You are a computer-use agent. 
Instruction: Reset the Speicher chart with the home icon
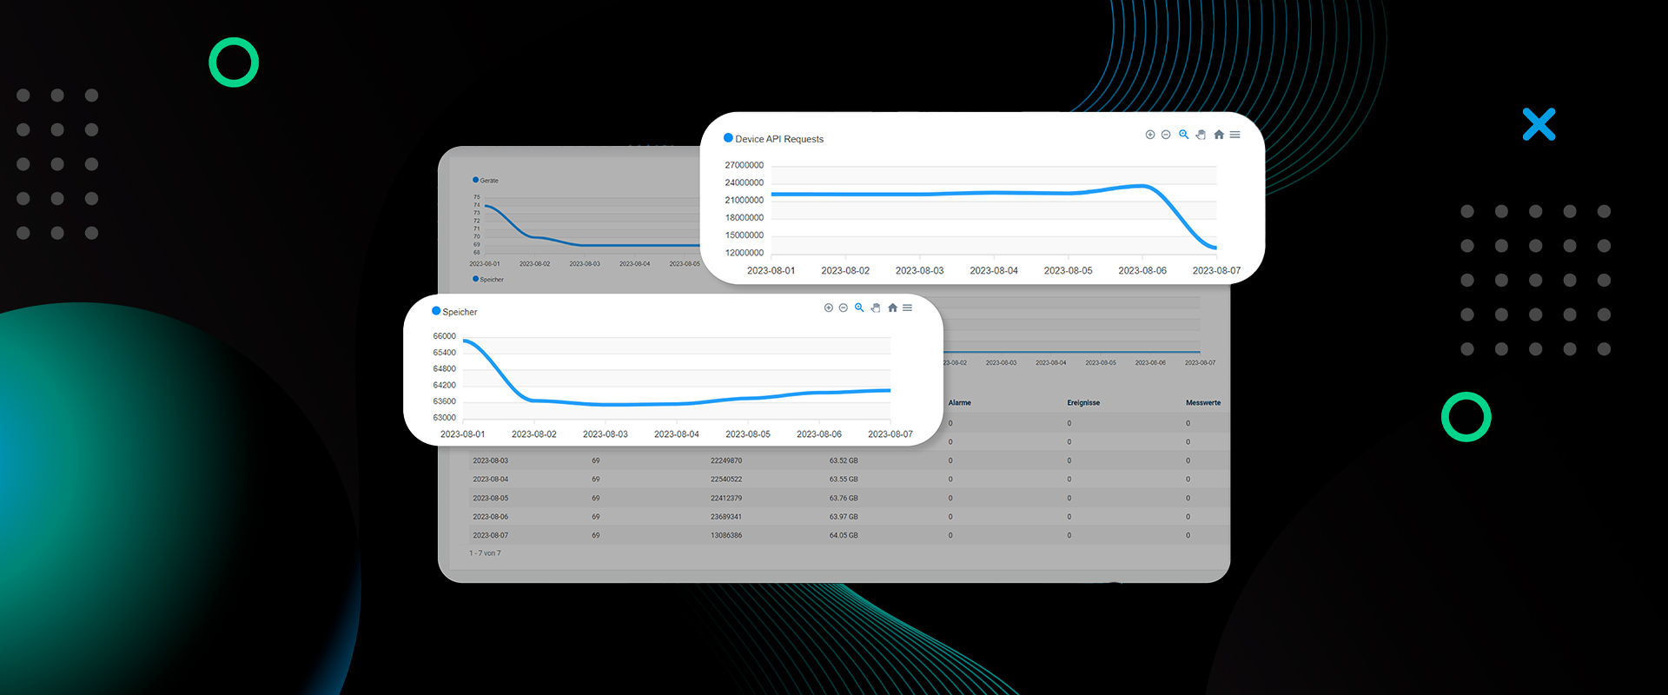tap(892, 308)
